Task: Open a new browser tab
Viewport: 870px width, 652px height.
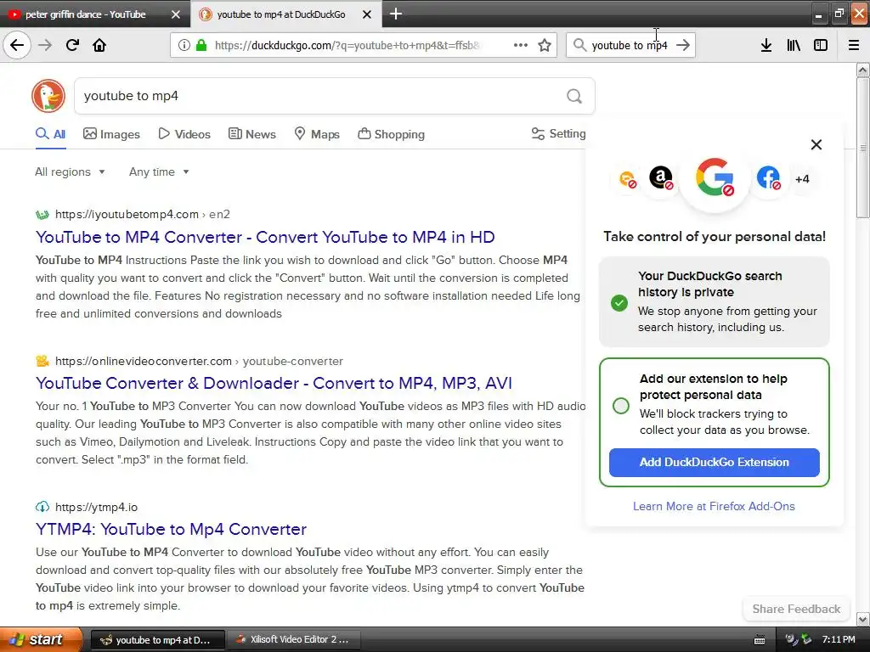Action: click(396, 14)
